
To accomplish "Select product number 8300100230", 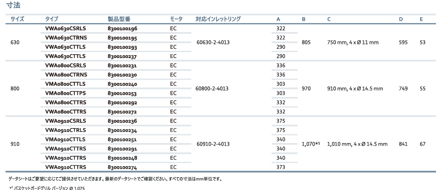I will pos(122,75).
